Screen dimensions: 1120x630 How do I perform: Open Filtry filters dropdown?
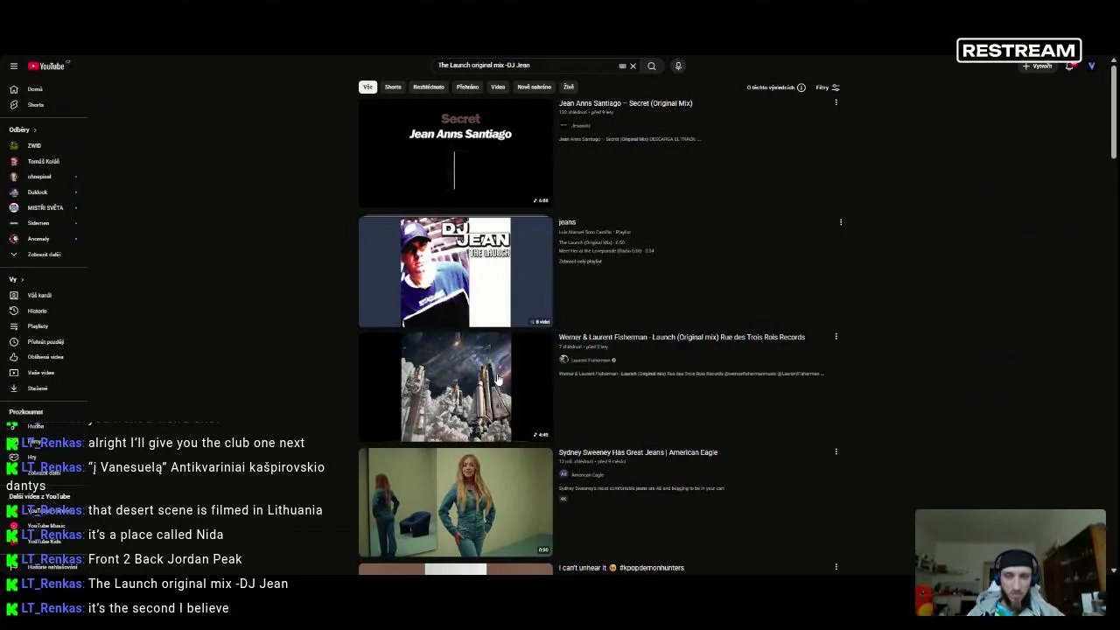point(828,87)
